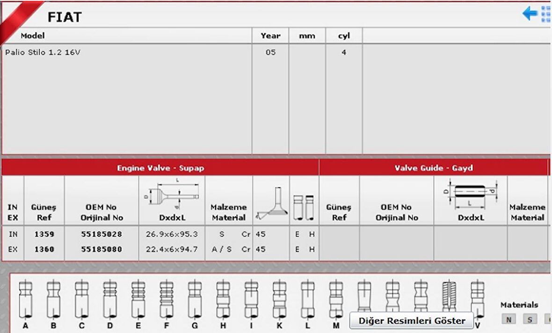552x333 pixels.
Task: Select valve stem type C icon
Action: (x=82, y=299)
